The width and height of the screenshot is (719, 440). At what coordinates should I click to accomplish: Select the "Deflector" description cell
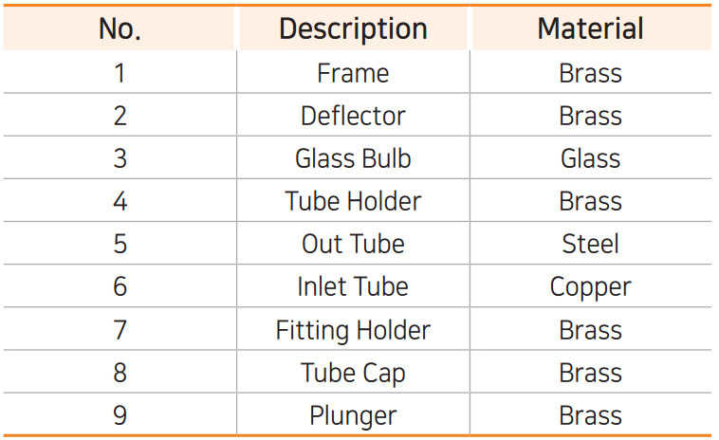tap(353, 116)
